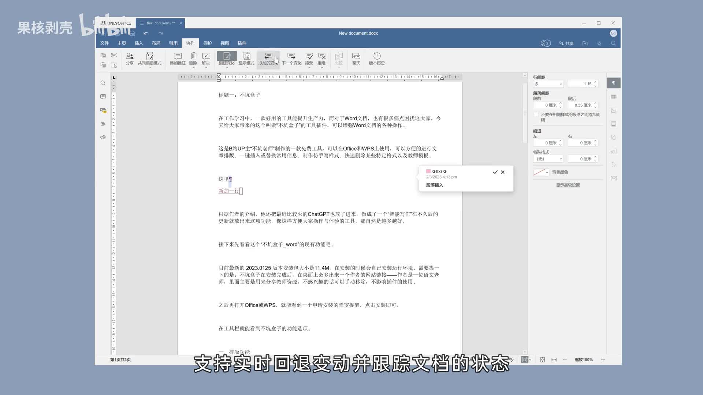Screen dimensions: 703x395
Task: Click the Reject change (拒绝) icon
Action: (322, 56)
